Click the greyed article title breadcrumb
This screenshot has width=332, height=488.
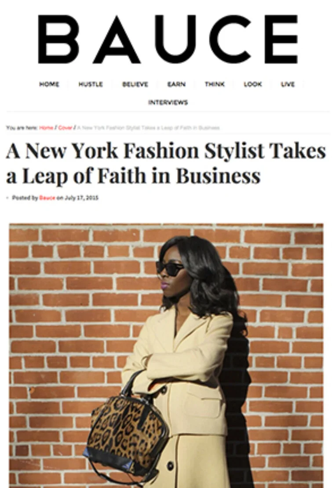(x=148, y=128)
